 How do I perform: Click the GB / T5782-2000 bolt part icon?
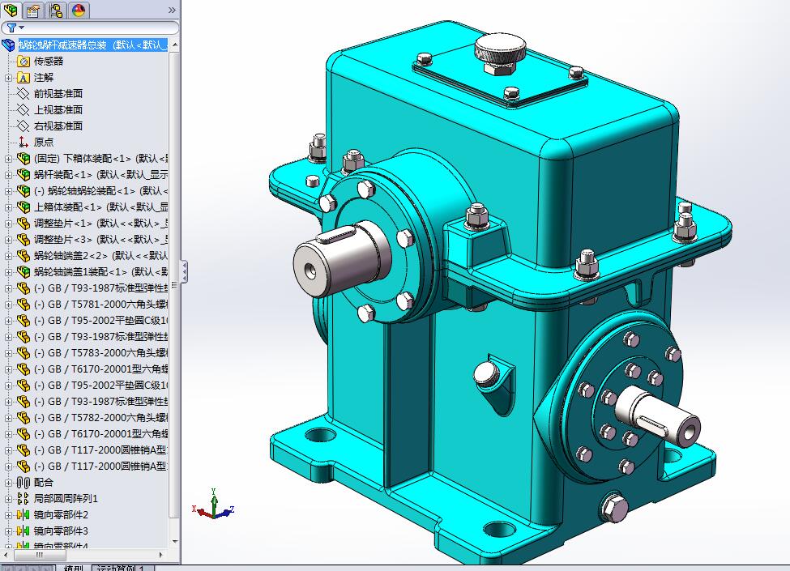click(23, 417)
